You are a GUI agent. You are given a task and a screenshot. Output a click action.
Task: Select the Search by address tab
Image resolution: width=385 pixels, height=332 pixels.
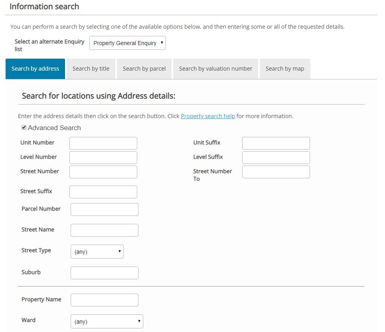[36, 69]
